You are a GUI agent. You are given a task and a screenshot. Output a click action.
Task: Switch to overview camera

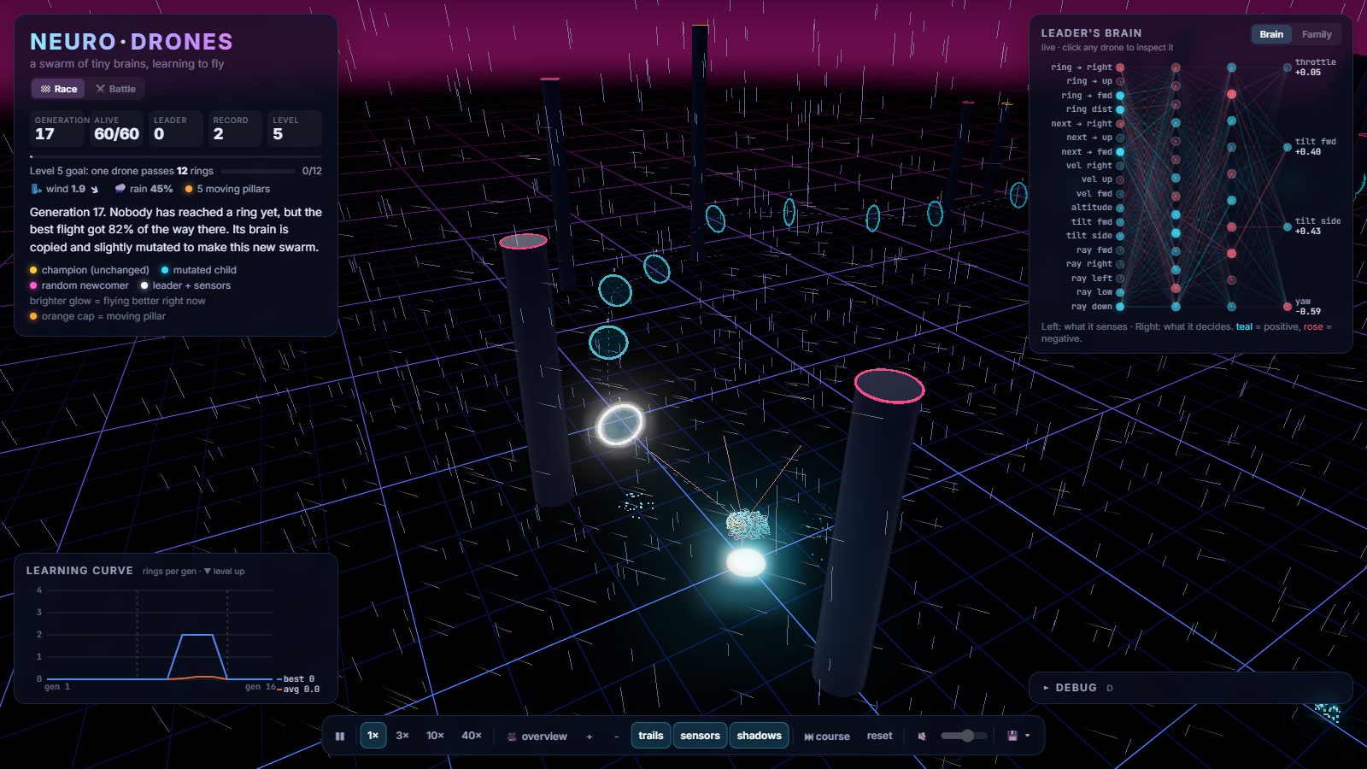pos(537,736)
